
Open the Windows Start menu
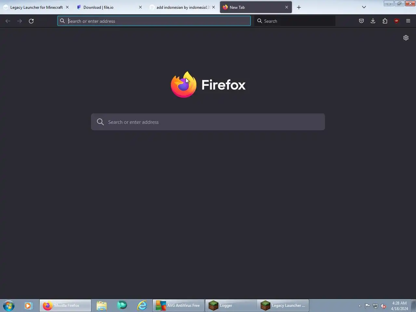pyautogui.click(x=9, y=305)
